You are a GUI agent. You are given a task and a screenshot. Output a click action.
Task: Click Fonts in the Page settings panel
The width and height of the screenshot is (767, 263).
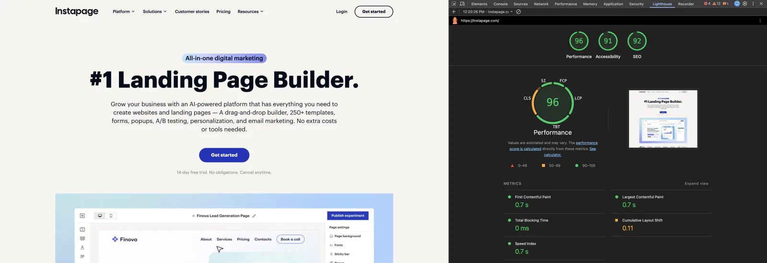pyautogui.click(x=336, y=245)
